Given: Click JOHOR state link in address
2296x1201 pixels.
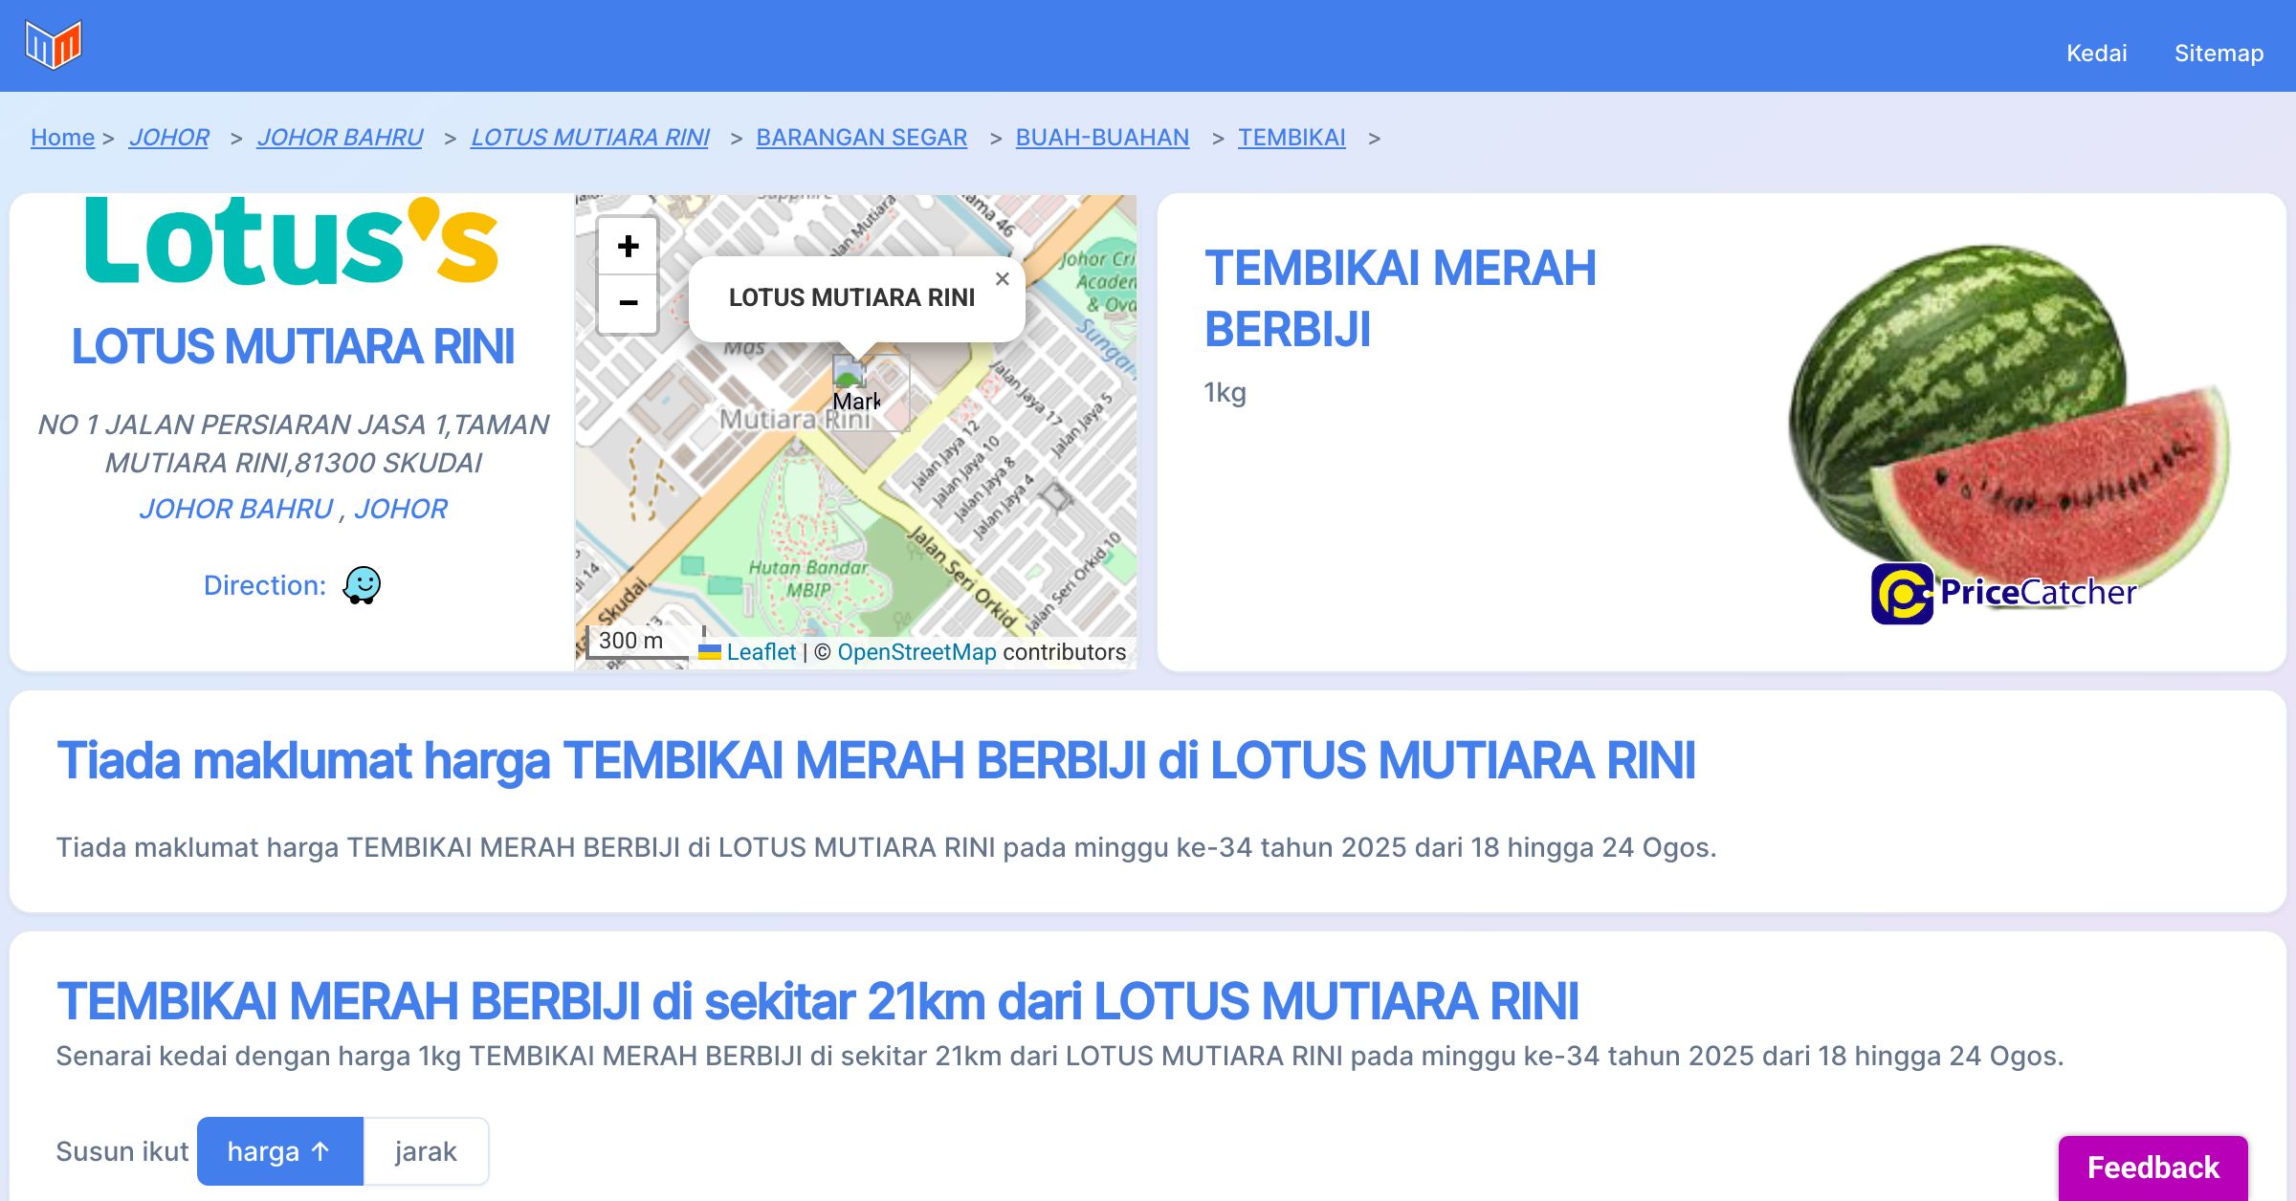Looking at the screenshot, I should point(400,509).
